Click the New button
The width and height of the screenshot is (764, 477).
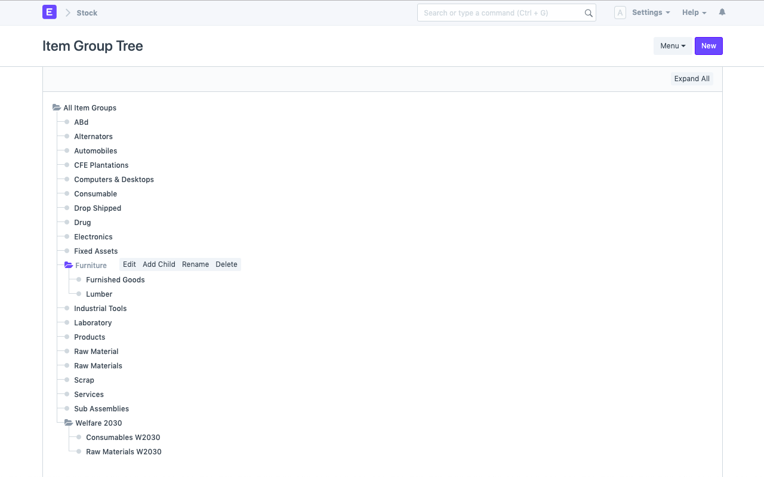708,46
